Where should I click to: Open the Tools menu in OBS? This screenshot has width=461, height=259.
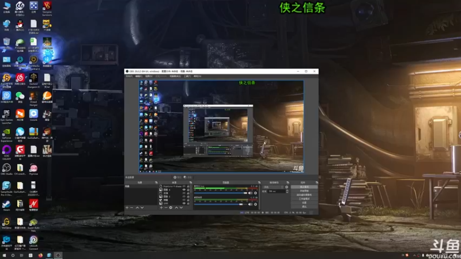click(x=187, y=77)
